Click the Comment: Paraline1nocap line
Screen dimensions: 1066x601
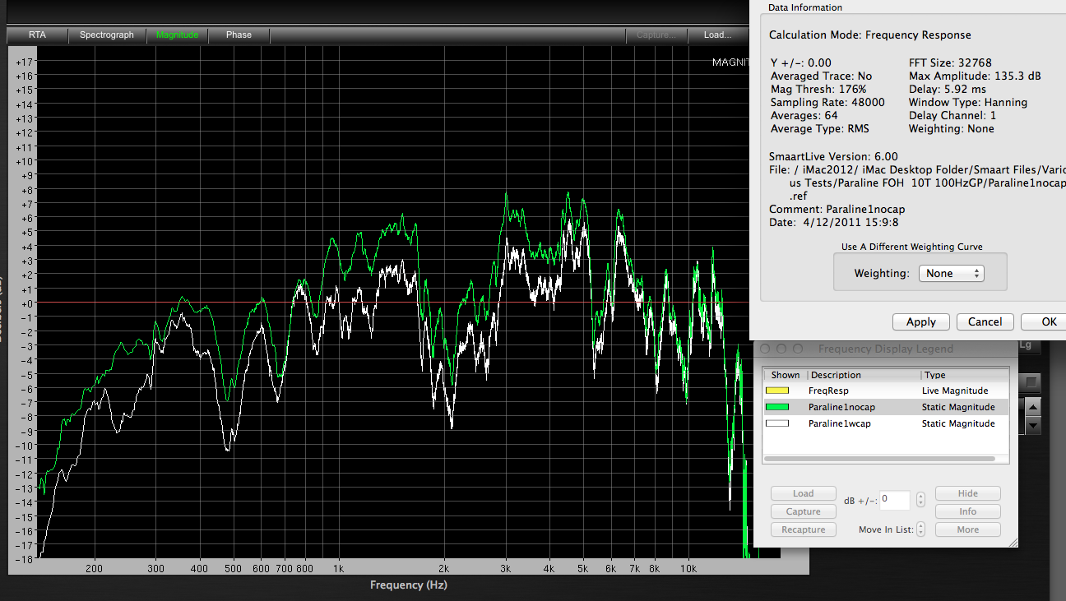(837, 209)
